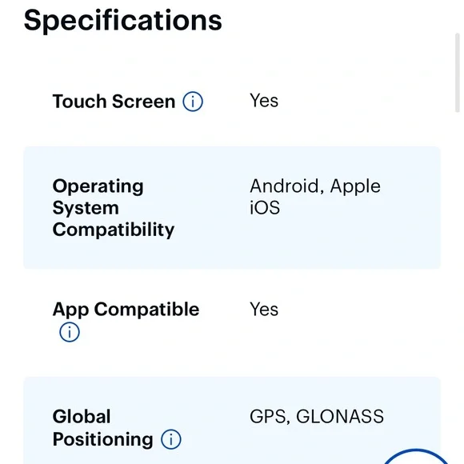Screen dimensions: 464x464
Task: Open info icon beside Global Positioning
Action: click(x=171, y=439)
